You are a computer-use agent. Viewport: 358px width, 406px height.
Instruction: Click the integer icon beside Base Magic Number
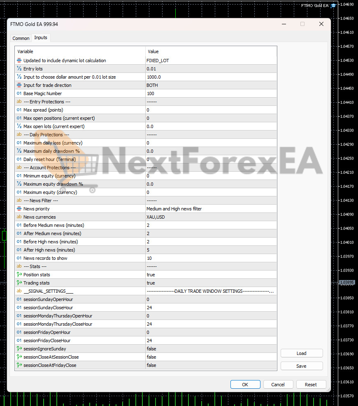(x=19, y=93)
